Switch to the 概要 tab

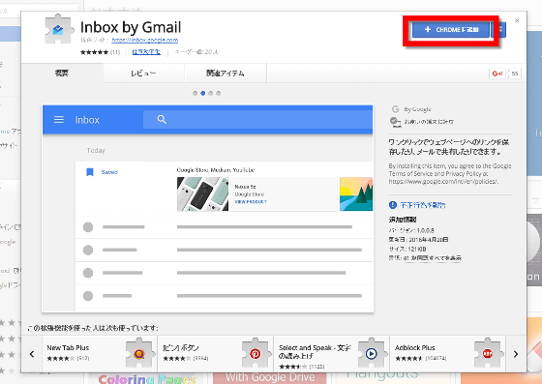pos(62,73)
